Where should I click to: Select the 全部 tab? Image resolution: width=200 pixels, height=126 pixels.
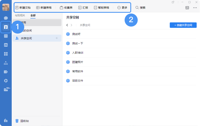(x=33, y=15)
